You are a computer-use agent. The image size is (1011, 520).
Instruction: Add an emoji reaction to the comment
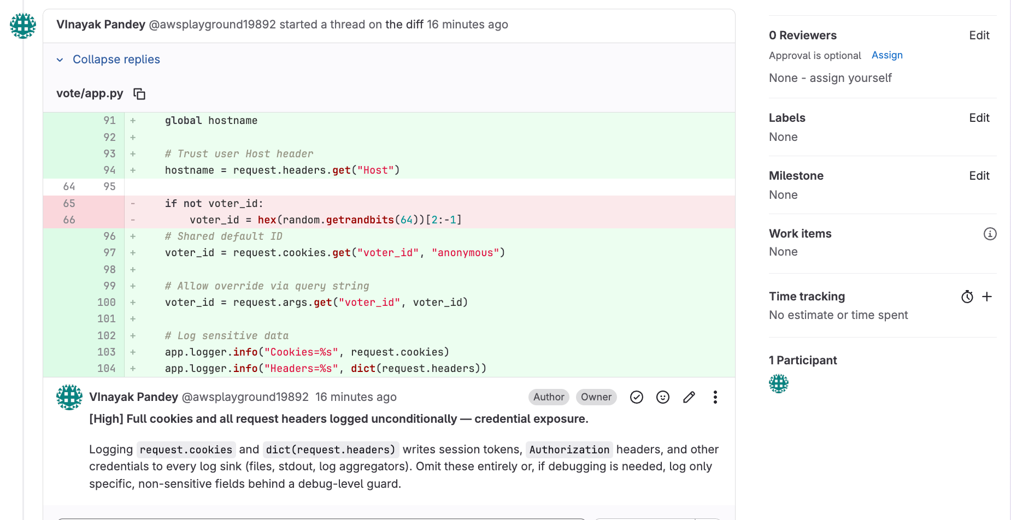(x=662, y=397)
